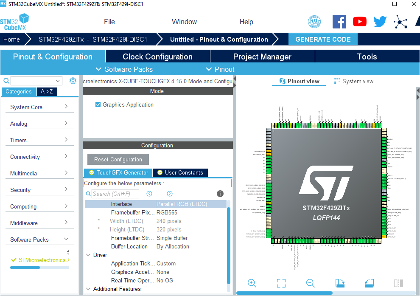420x296 pixels.
Task: Click the search magnifier in categories panel
Action: coord(6,81)
